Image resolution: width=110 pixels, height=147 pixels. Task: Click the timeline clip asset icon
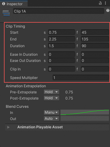click(6, 13)
